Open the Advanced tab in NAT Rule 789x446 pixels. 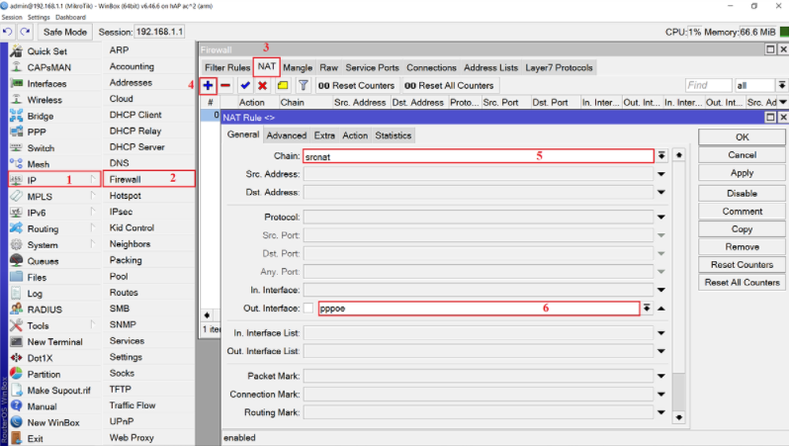[x=286, y=135]
